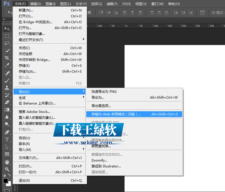Choose 退出(X) to quit Photoshop

[x=50, y=180]
